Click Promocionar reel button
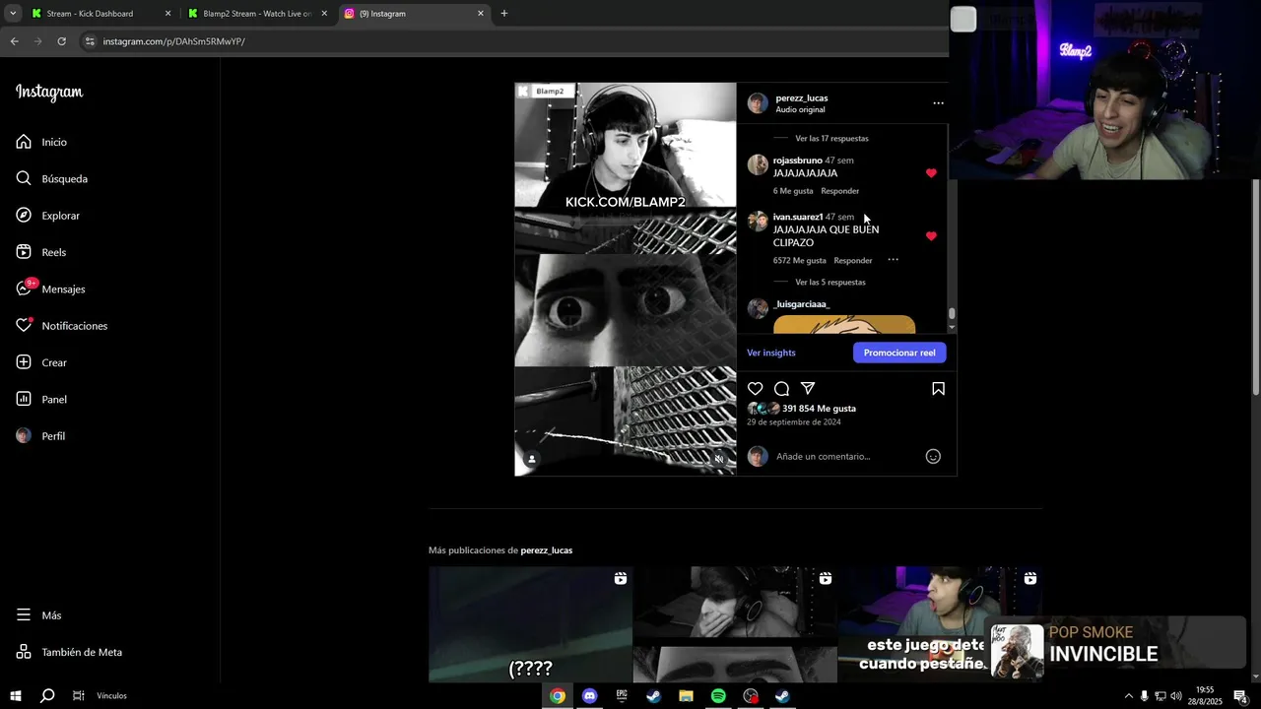The width and height of the screenshot is (1261, 709). tap(899, 353)
